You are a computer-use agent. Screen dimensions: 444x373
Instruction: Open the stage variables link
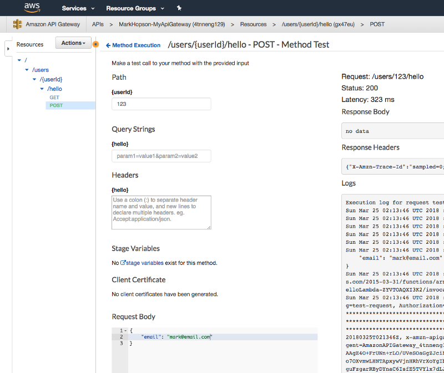144,263
